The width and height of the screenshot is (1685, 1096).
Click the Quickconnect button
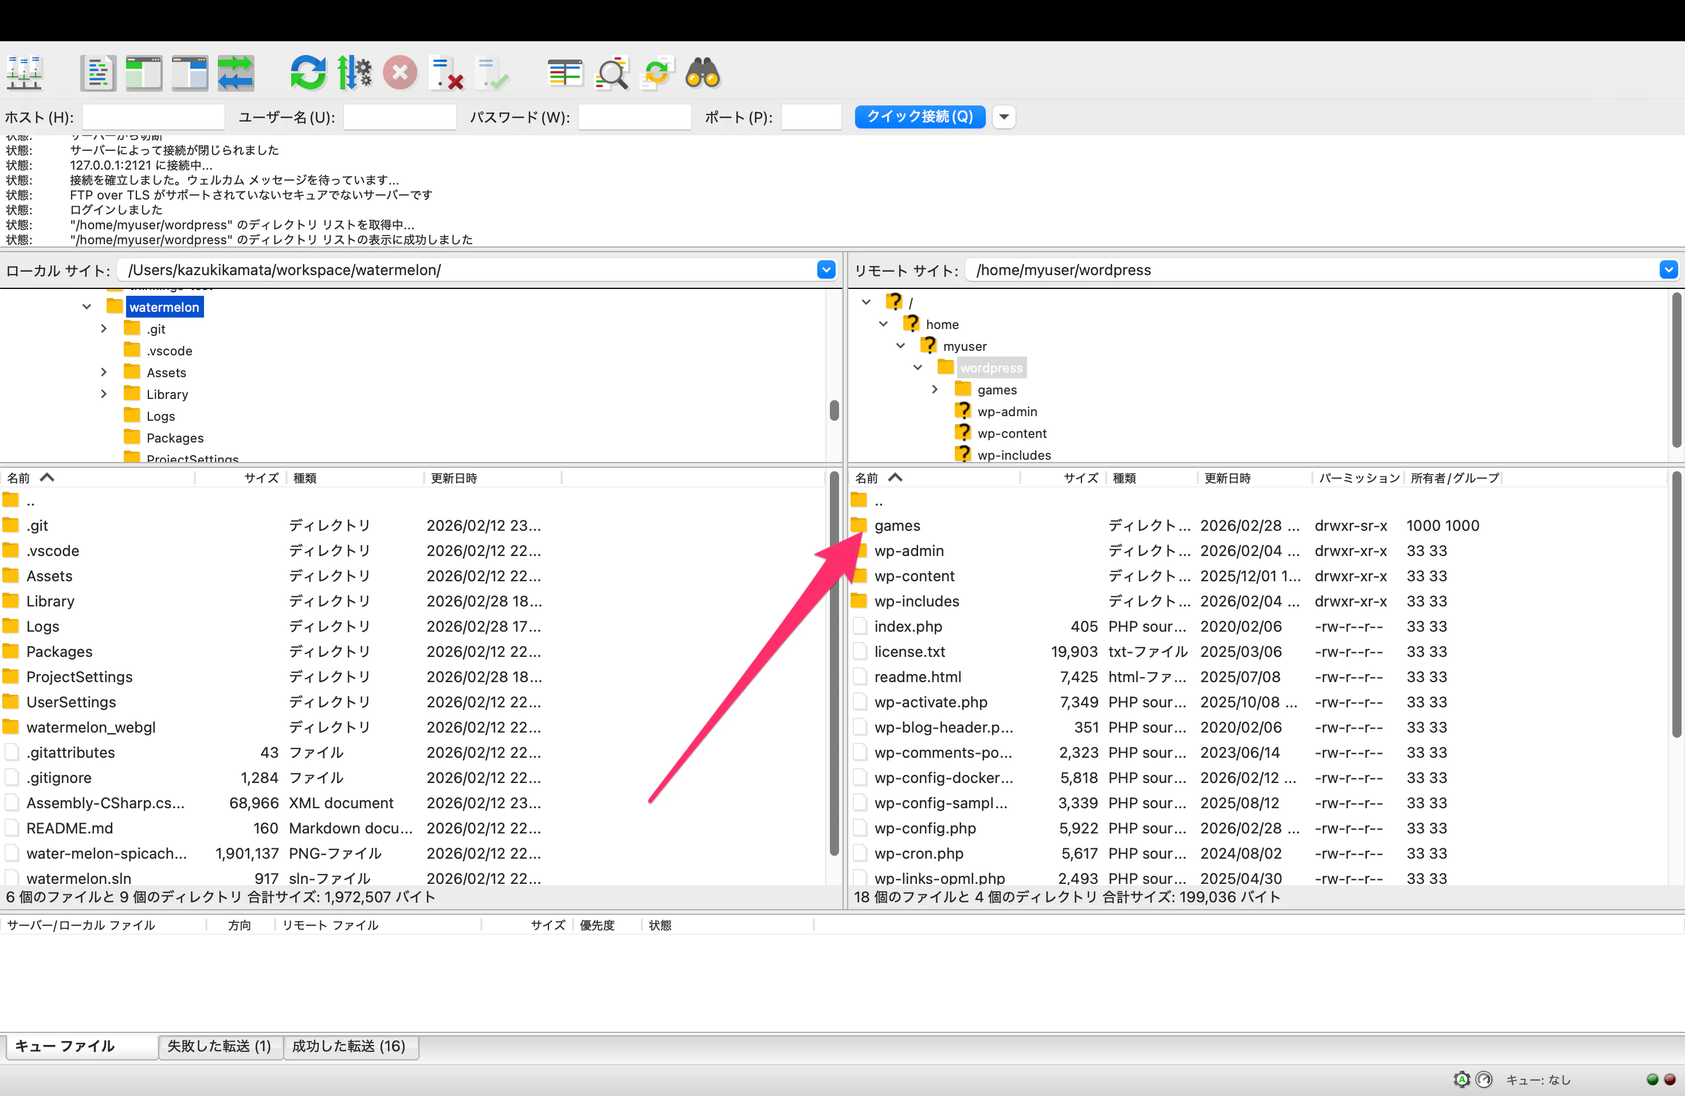920,117
